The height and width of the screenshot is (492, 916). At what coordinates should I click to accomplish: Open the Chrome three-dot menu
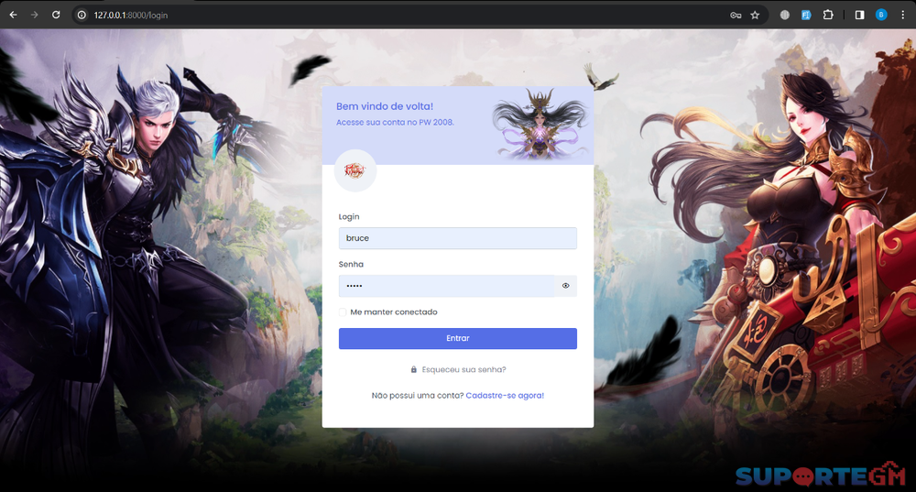pyautogui.click(x=903, y=15)
